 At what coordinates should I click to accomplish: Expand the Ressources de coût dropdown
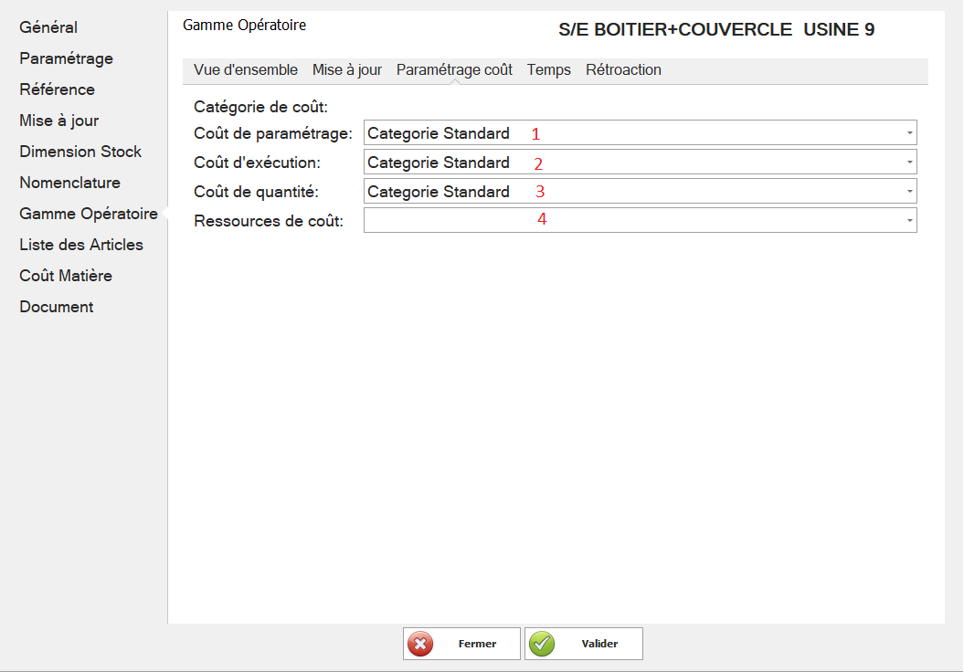pos(909,221)
